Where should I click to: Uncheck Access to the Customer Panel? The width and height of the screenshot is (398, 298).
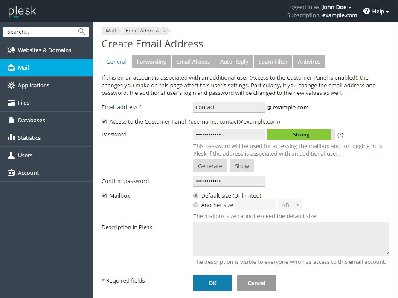104,121
